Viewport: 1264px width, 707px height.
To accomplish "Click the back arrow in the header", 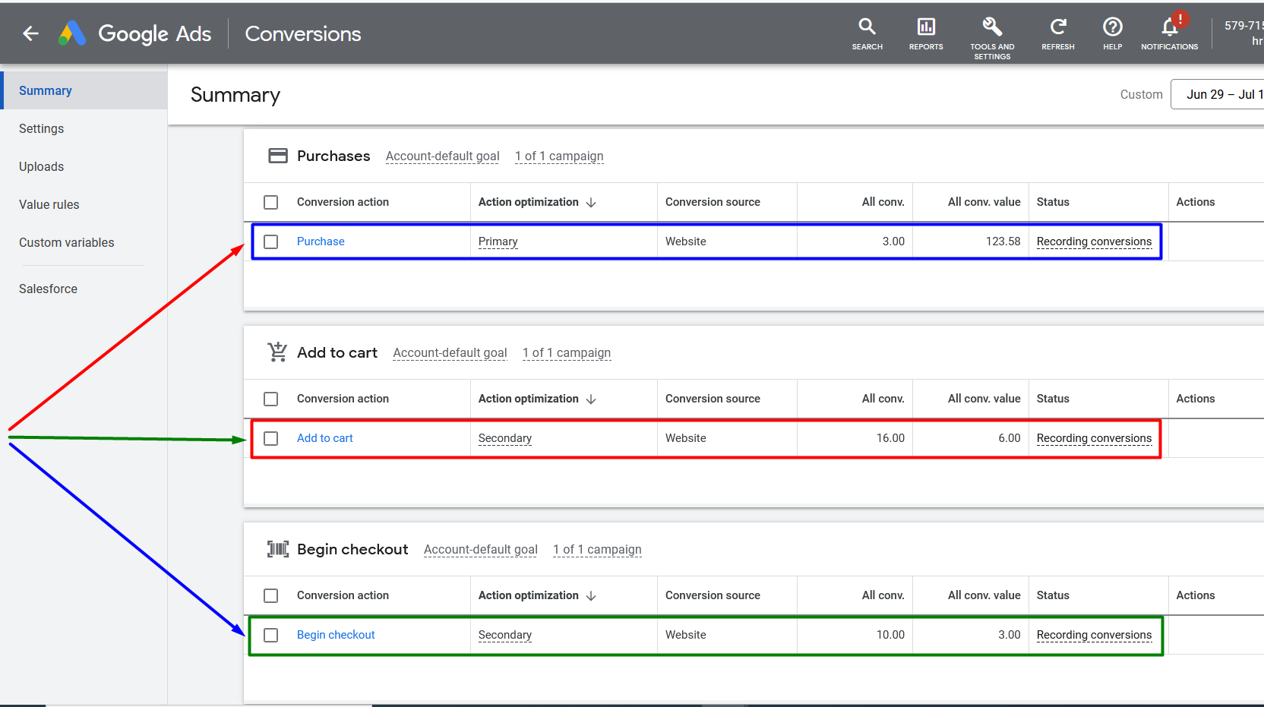I will click(30, 33).
